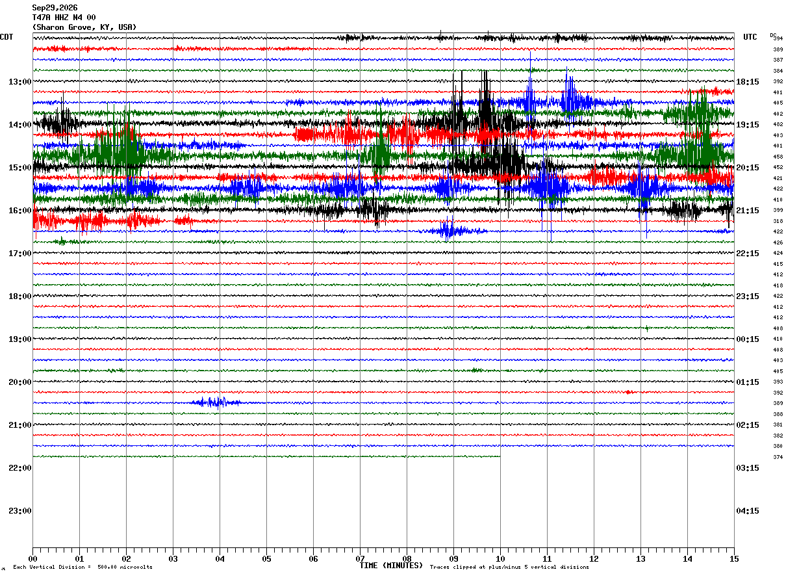
Task: Click the TIME (MINUTES) axis title
Action: click(391, 566)
